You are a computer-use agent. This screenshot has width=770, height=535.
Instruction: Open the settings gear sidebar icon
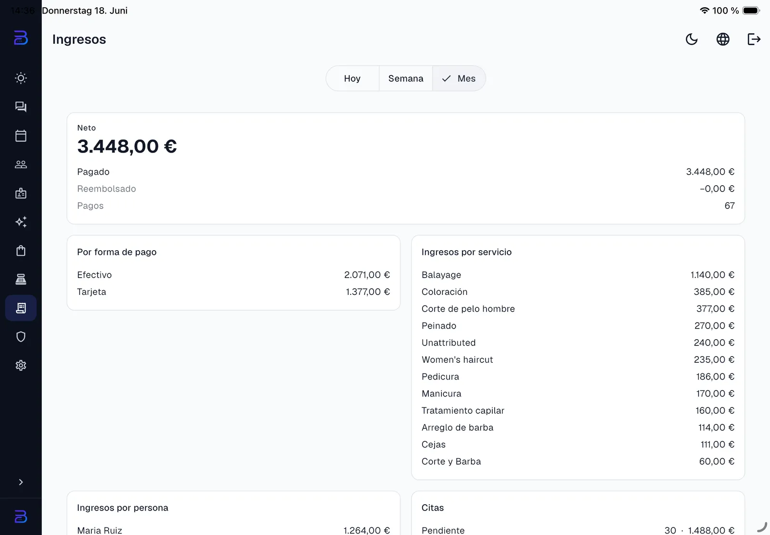[x=21, y=366]
